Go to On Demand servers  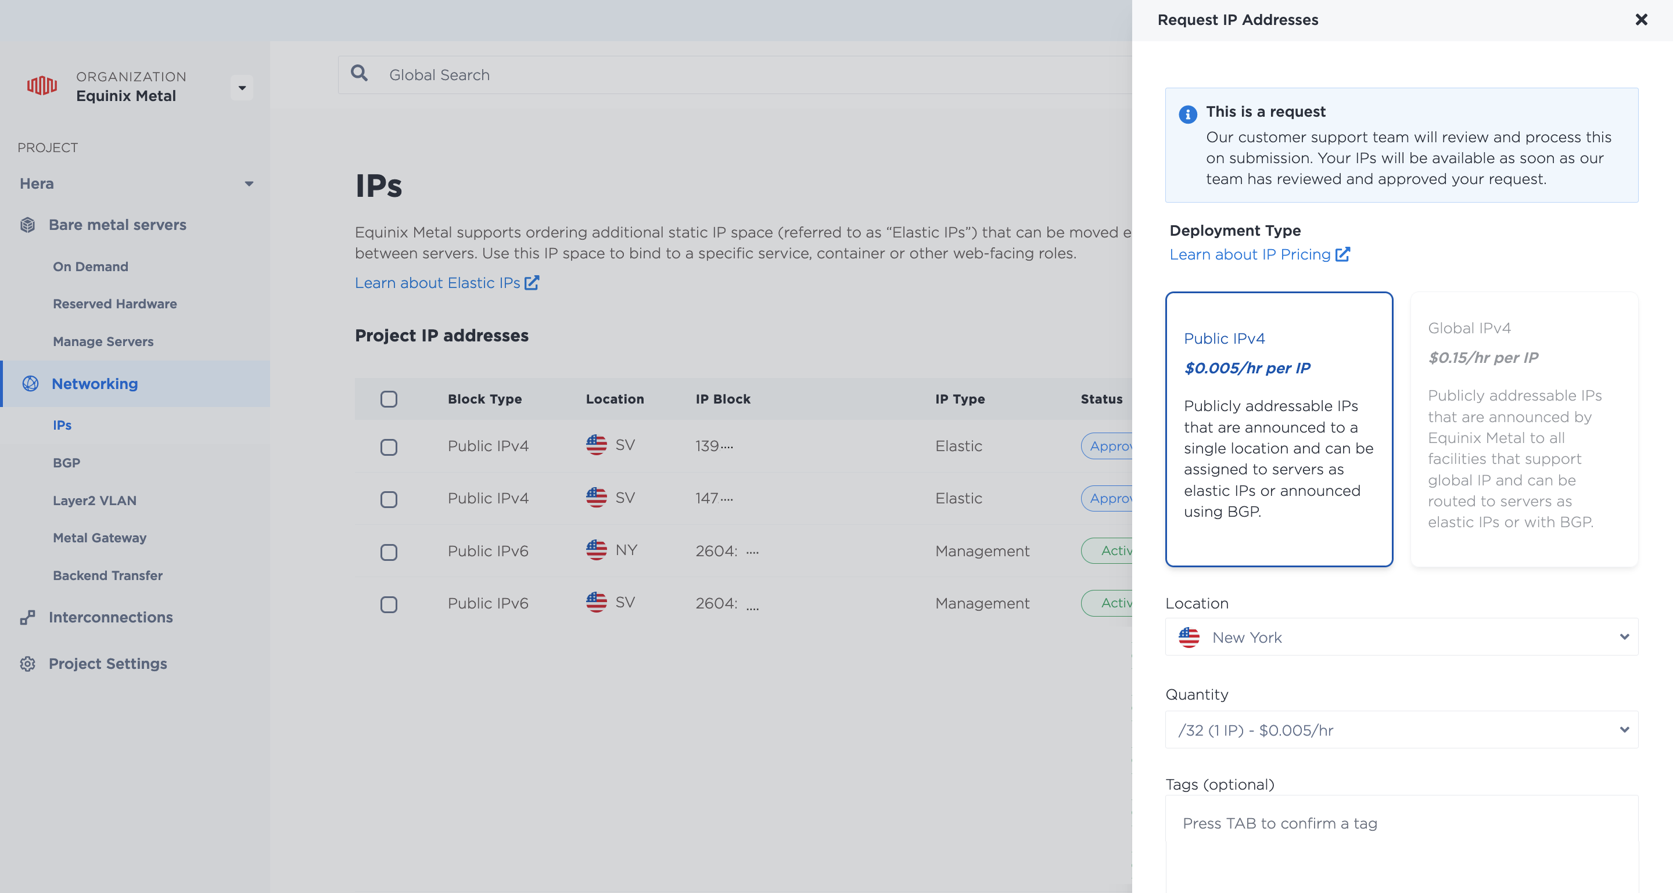(x=91, y=267)
